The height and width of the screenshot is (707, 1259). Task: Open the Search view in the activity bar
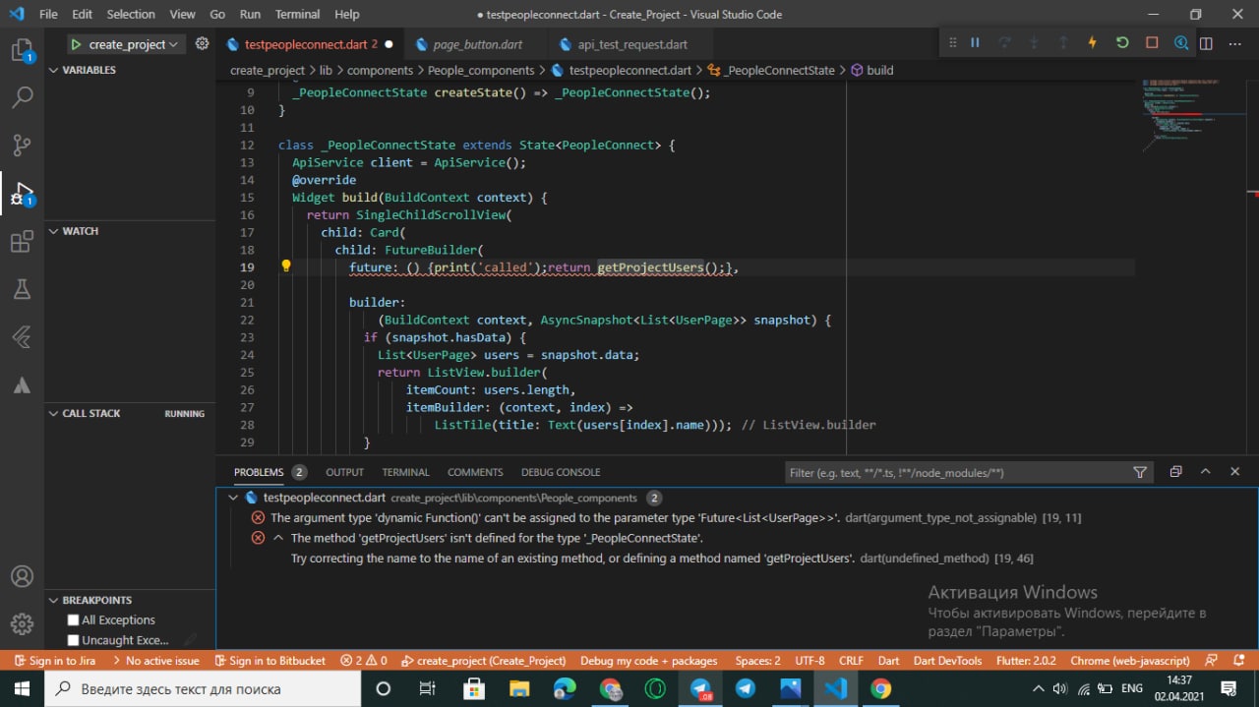22,97
